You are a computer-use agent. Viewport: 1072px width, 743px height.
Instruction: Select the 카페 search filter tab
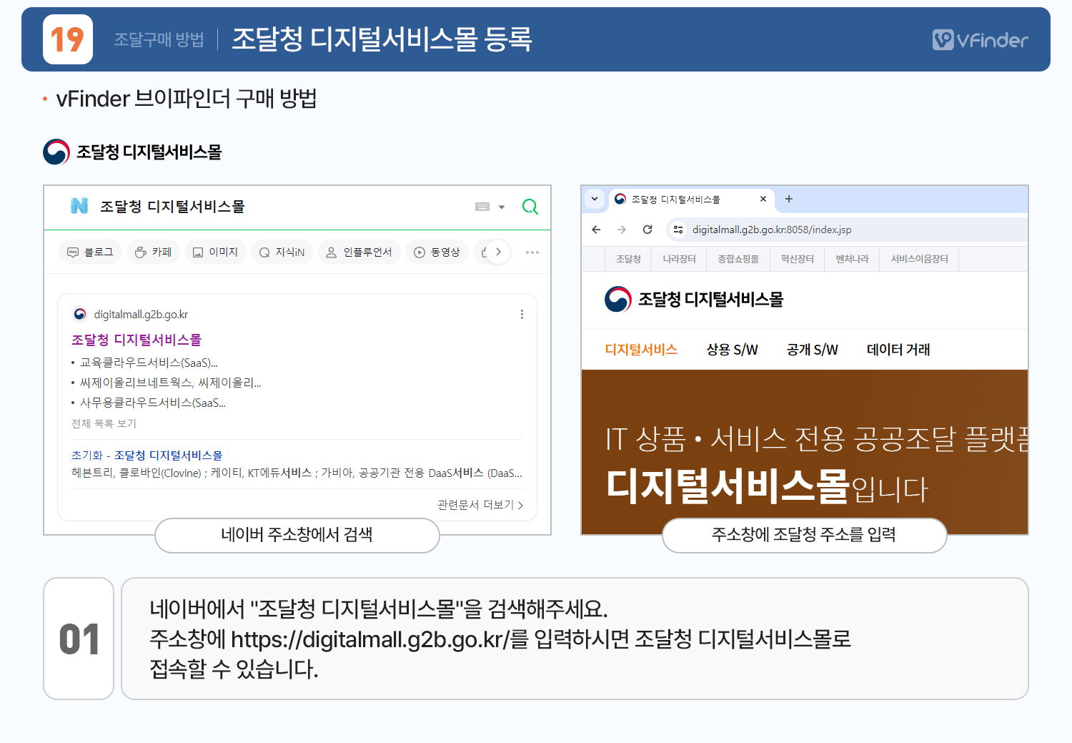(x=153, y=252)
